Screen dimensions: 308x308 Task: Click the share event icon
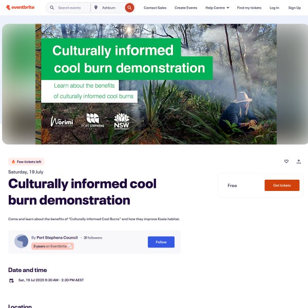point(299,162)
